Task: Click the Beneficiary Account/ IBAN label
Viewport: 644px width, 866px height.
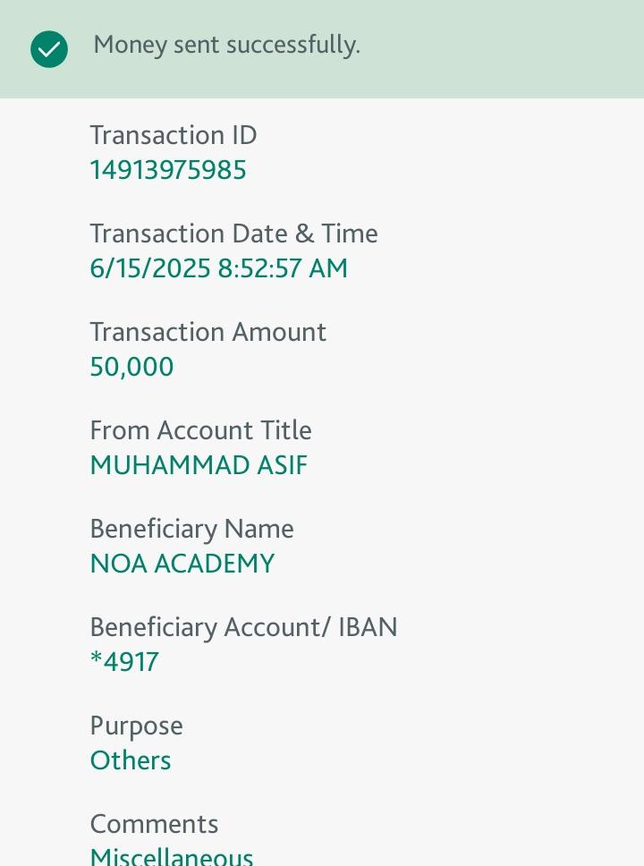Action: click(243, 627)
